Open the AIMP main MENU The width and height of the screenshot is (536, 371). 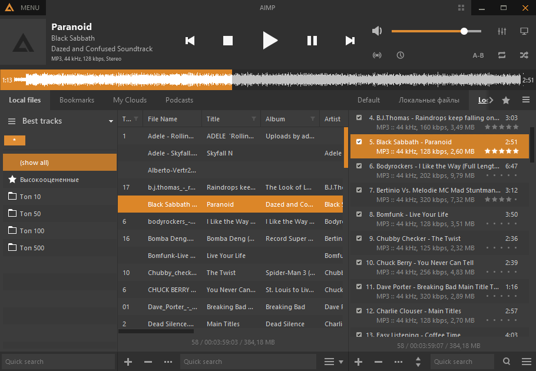click(x=22, y=8)
